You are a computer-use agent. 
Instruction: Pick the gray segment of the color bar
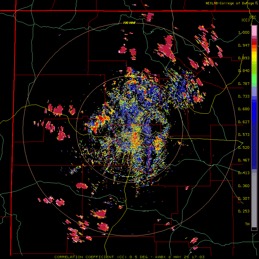pyautogui.click(x=254, y=200)
